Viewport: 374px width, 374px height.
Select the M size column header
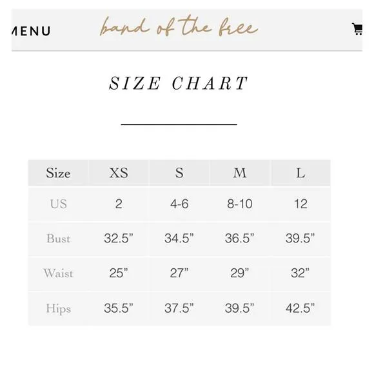[240, 173]
